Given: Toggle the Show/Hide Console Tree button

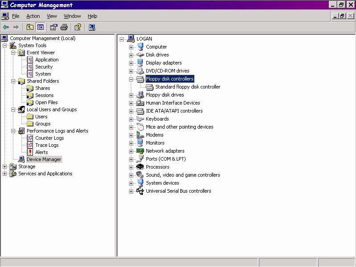Looking at the screenshot, I should [x=40, y=28].
